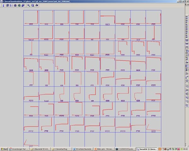Click the bocad3d taskbar button
The image size is (189, 151).
[x=145, y=149]
